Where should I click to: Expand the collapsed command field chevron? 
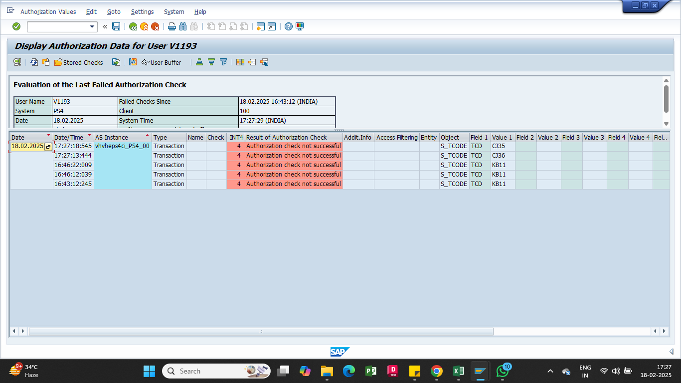pos(105,26)
